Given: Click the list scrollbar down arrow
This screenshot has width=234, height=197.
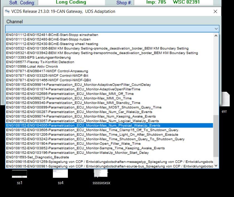Looking at the screenshot, I should (x=216, y=165).
